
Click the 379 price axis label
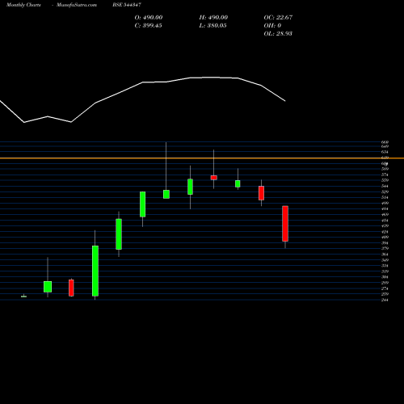[x=385, y=249]
